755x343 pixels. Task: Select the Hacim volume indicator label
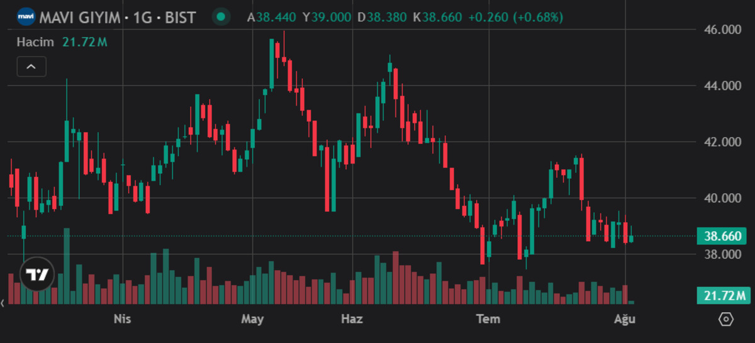36,42
